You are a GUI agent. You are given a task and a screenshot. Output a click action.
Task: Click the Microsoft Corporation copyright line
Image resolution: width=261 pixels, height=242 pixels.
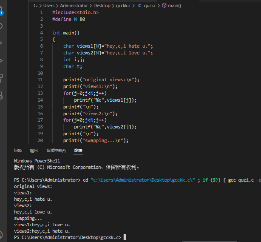pyautogui.click(x=77, y=167)
